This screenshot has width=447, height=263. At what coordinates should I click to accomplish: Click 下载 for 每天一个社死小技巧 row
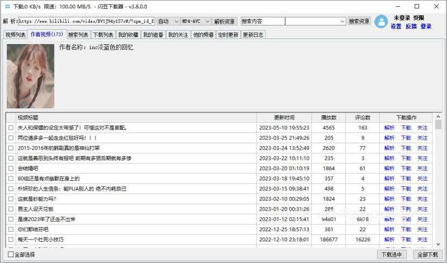coord(406,240)
